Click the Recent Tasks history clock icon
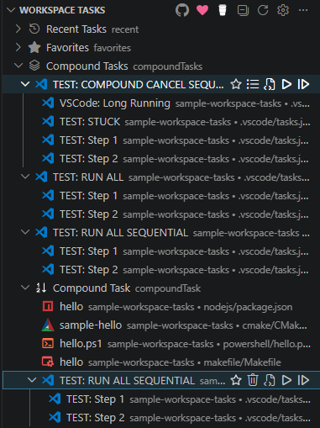This screenshot has width=320, height=428. (34, 29)
